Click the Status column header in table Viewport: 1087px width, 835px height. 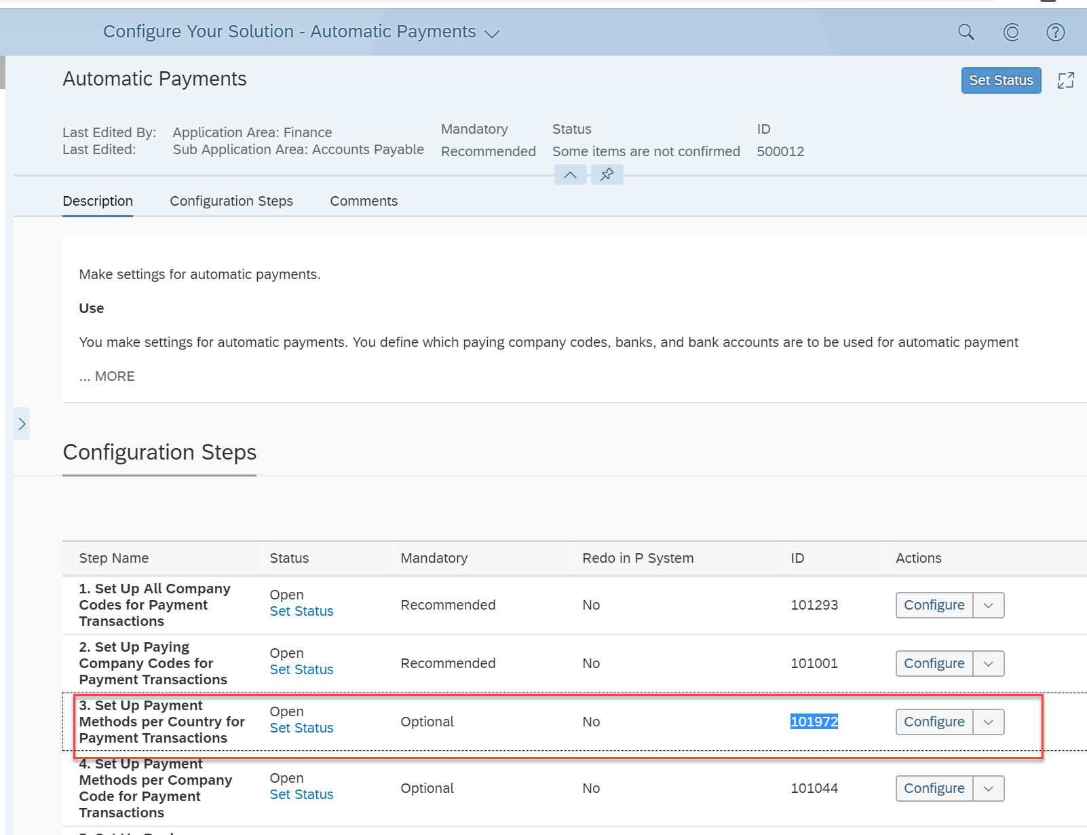pyautogui.click(x=289, y=558)
